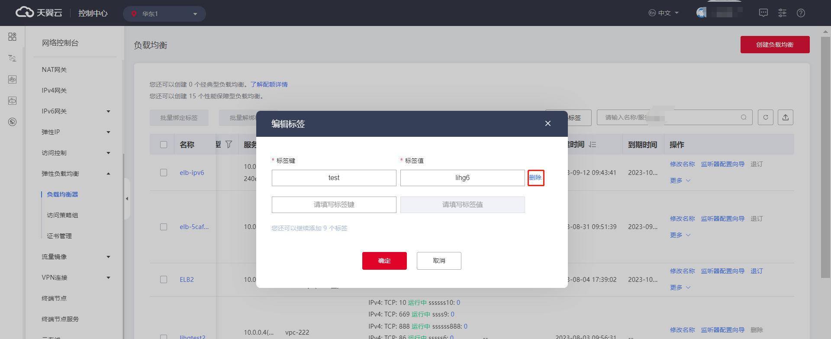
Task: Select the elb-5caf row checkbox
Action: coord(164,227)
